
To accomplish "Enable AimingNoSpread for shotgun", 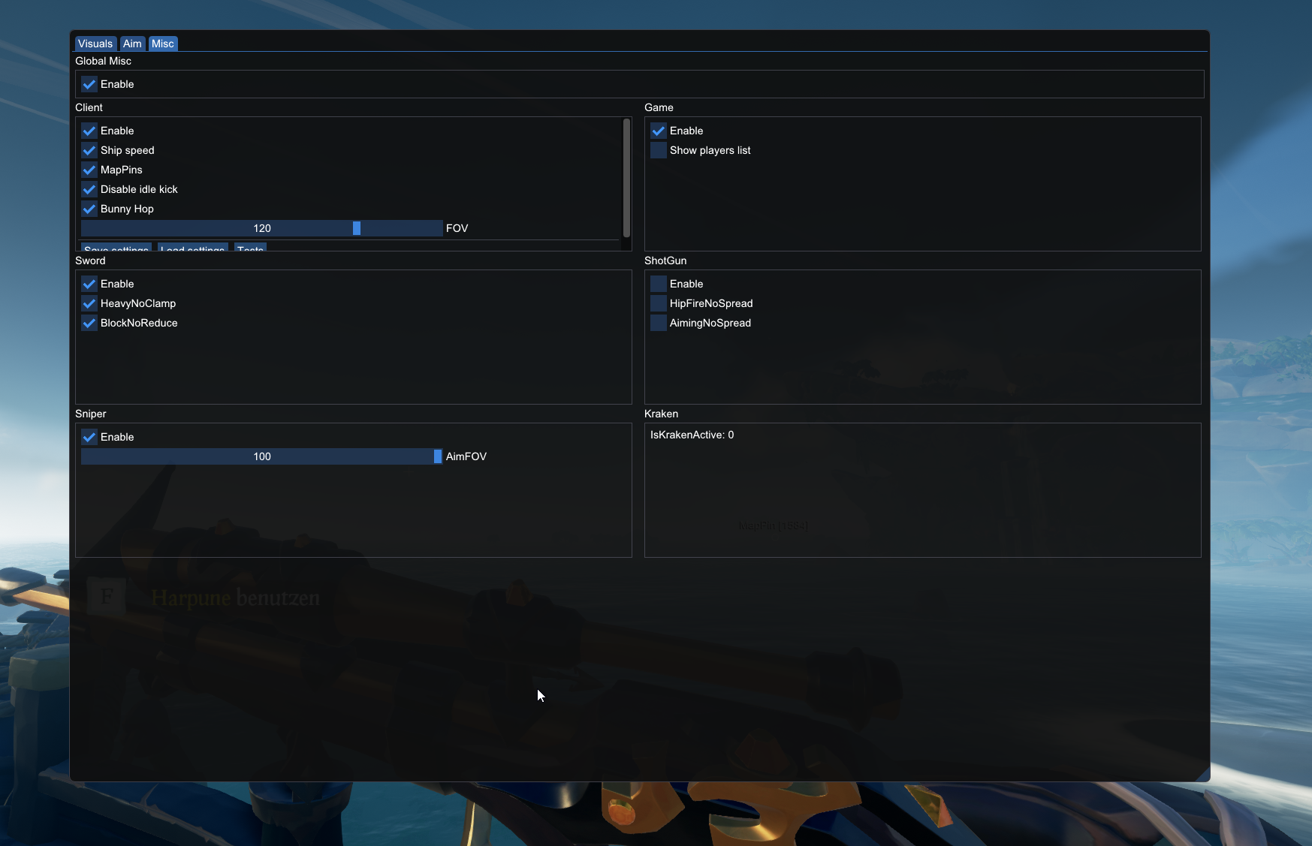I will (x=659, y=323).
